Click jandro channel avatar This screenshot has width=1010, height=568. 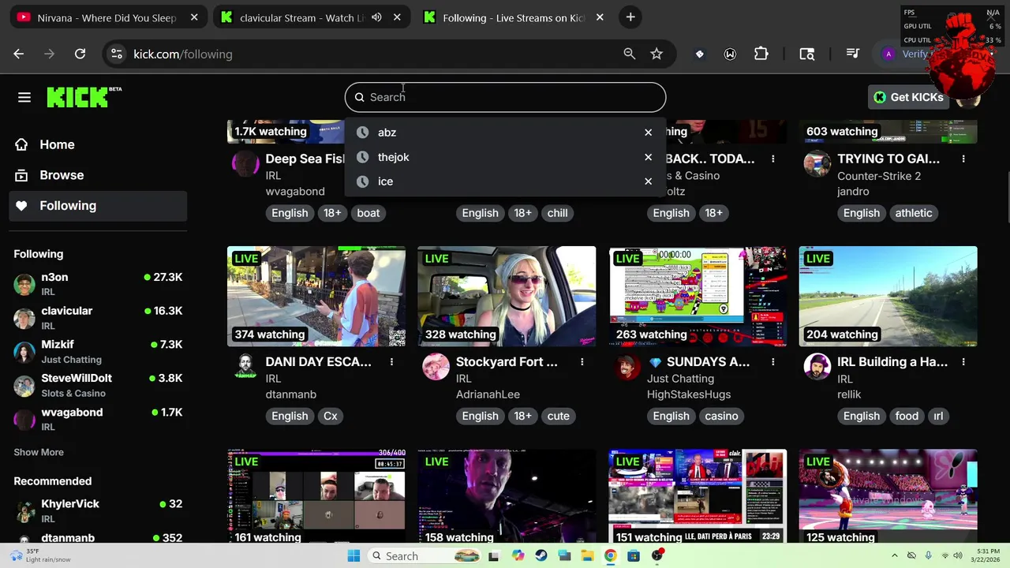[817, 164]
